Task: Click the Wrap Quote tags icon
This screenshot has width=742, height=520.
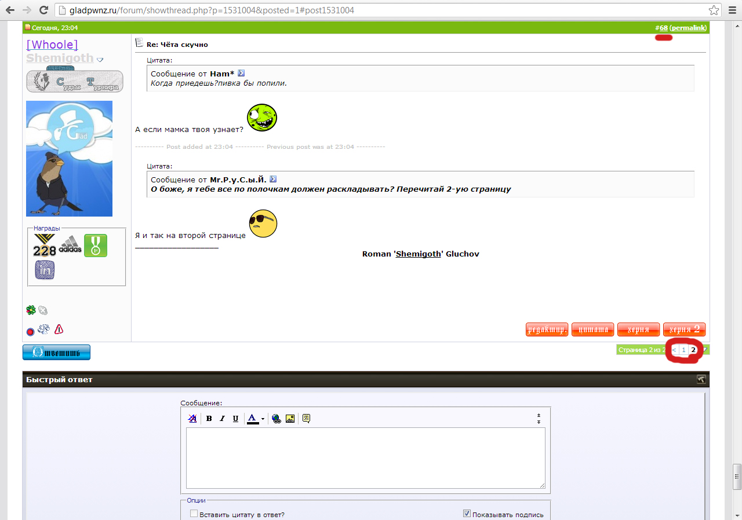Action: click(306, 419)
